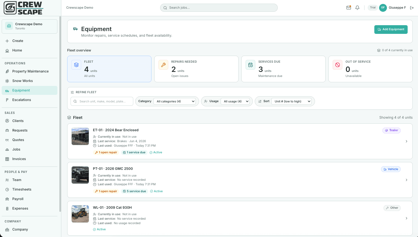Click the 1 service due tag on ET-01
The height and width of the screenshot is (237, 418).
pos(134,152)
